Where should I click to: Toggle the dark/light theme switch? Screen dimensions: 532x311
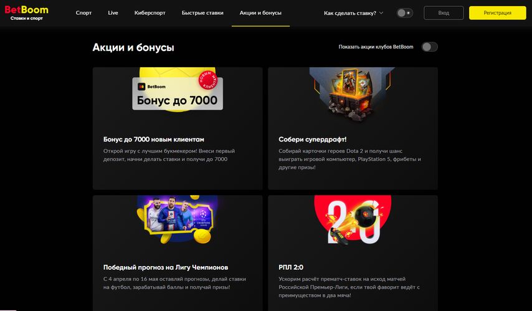[x=404, y=13]
